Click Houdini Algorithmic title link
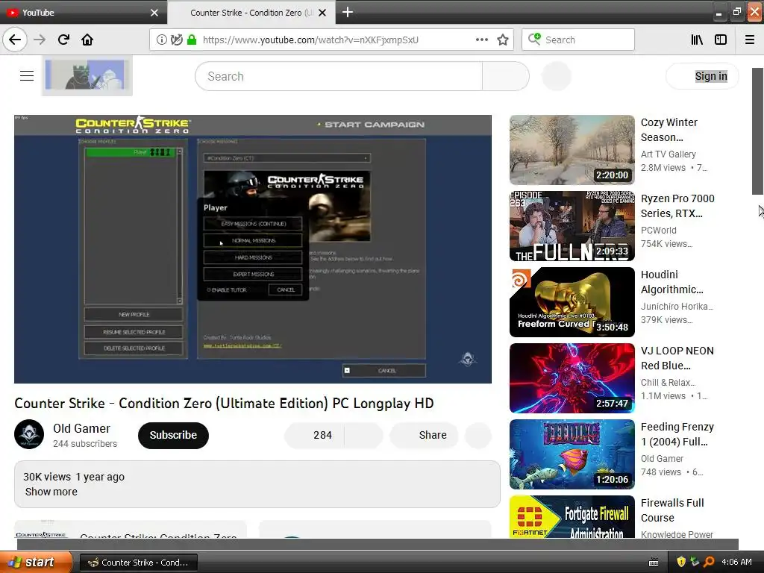The height and width of the screenshot is (573, 764). pos(672,281)
